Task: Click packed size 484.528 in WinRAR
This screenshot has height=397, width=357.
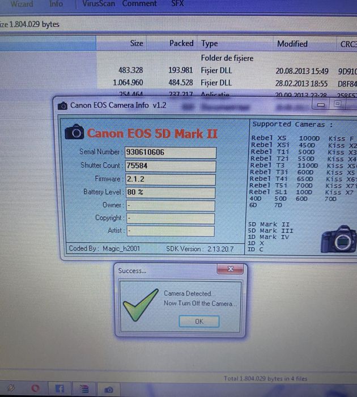Action: pos(180,83)
